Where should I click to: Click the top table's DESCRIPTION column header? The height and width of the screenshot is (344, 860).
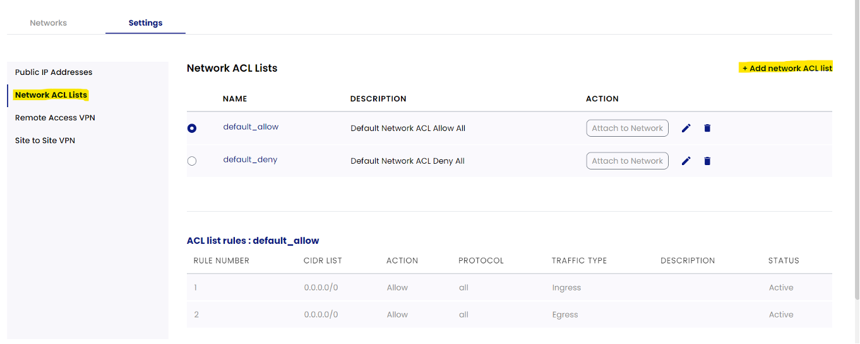(378, 99)
